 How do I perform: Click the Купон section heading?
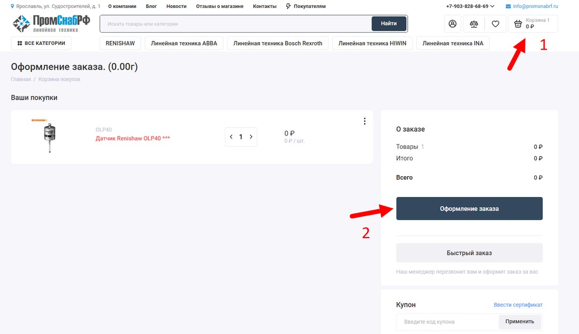(x=406, y=305)
